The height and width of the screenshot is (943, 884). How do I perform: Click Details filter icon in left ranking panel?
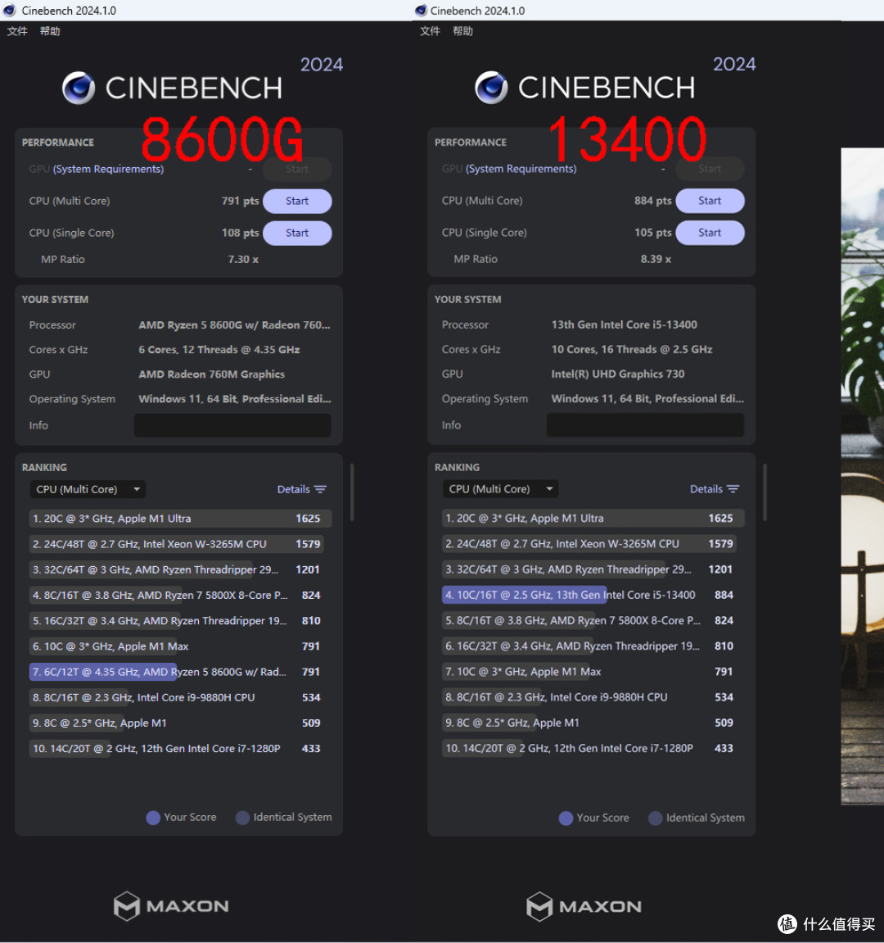pyautogui.click(x=320, y=490)
